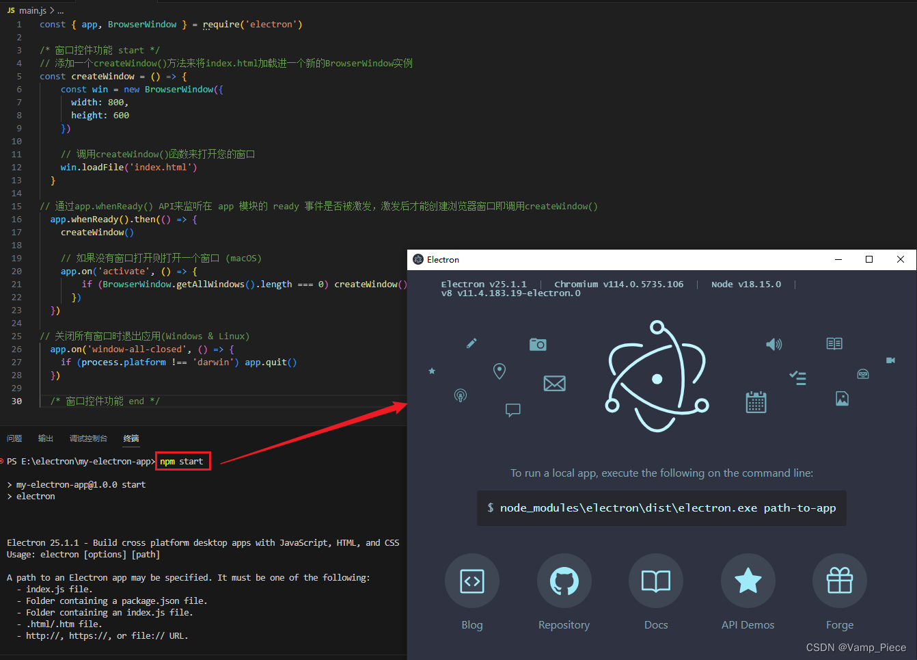The height and width of the screenshot is (660, 917).
Task: Click 'Electron v25.1.1' version text
Action: 484,284
